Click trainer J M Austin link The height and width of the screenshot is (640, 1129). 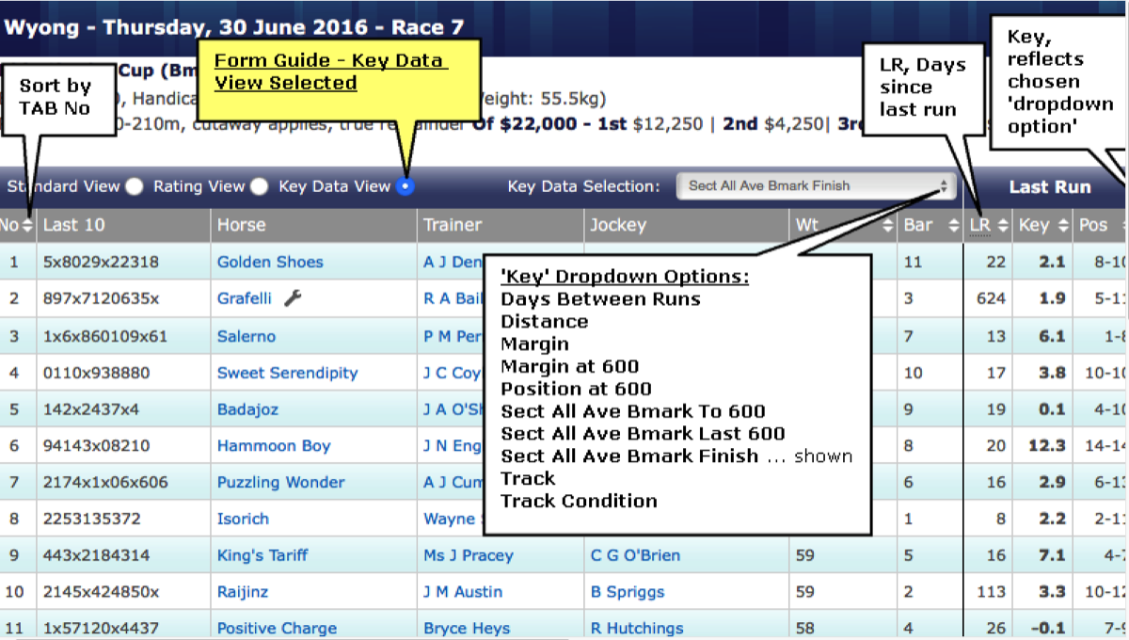[463, 592]
